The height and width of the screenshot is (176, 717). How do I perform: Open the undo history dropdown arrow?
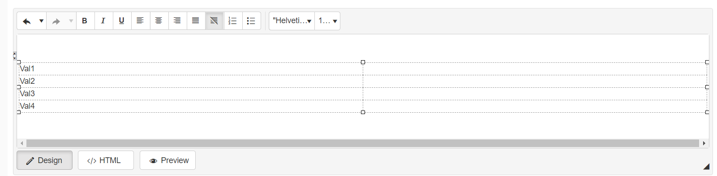pyautogui.click(x=41, y=21)
